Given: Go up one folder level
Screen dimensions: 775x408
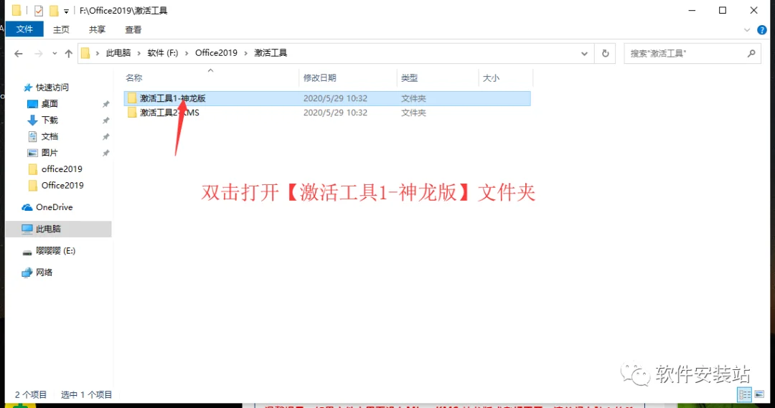Looking at the screenshot, I should tap(69, 53).
